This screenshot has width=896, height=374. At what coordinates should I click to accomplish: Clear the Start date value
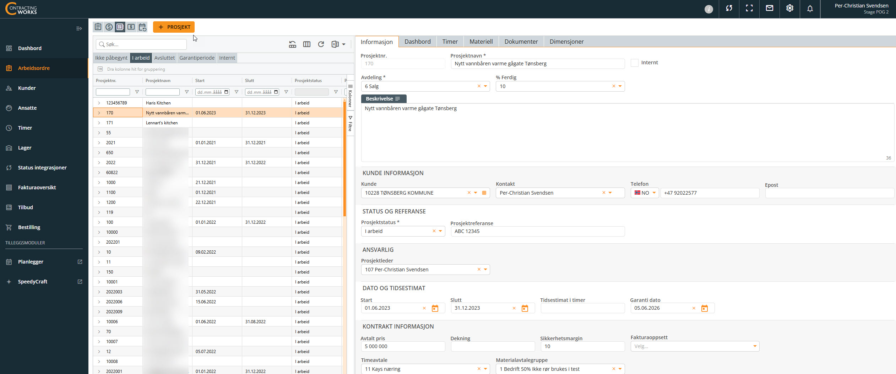pos(424,308)
